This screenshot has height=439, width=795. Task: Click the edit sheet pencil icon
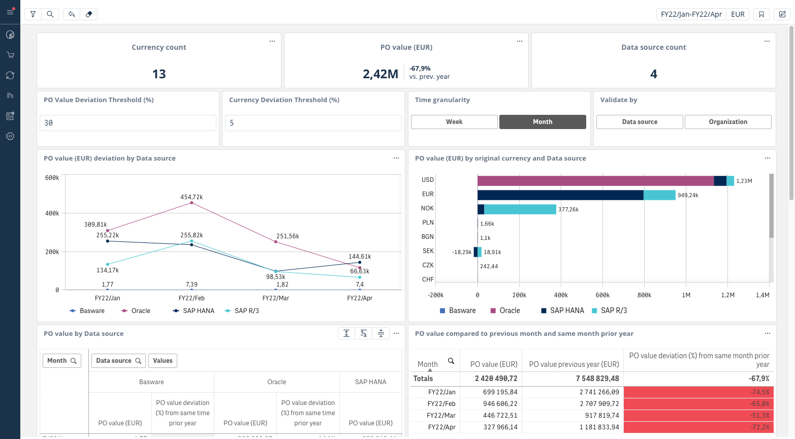point(782,14)
